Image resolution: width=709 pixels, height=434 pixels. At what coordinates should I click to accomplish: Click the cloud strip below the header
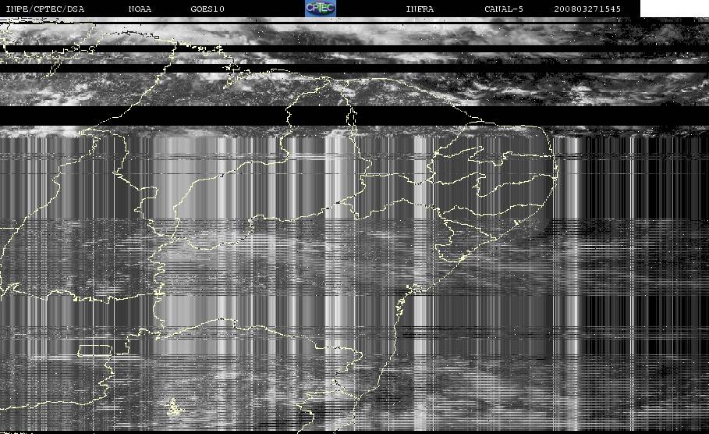(354, 34)
